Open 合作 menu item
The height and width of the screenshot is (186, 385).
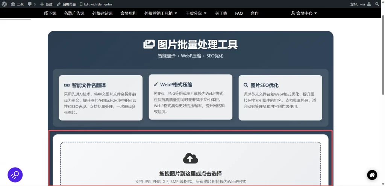click(255, 13)
